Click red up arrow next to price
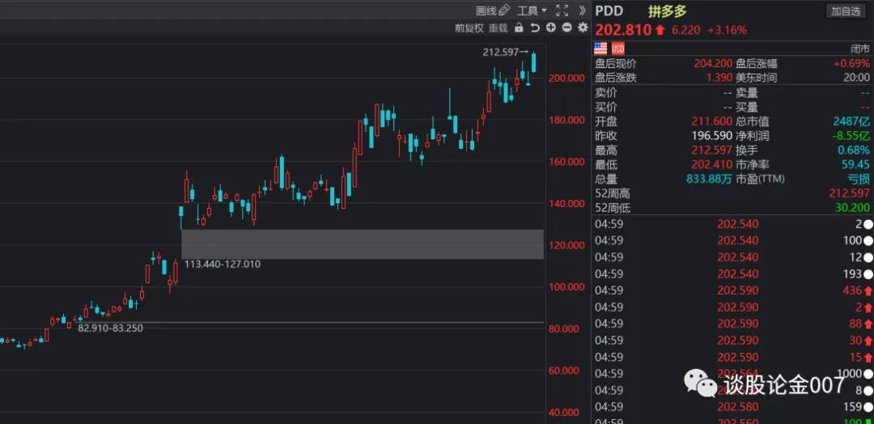This screenshot has height=424, width=874. (x=660, y=30)
